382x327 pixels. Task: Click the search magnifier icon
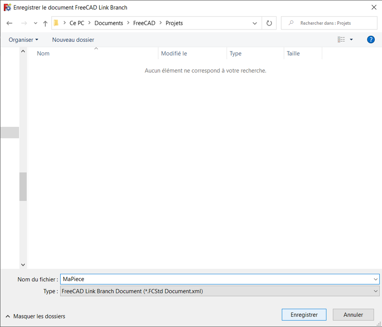coord(291,23)
